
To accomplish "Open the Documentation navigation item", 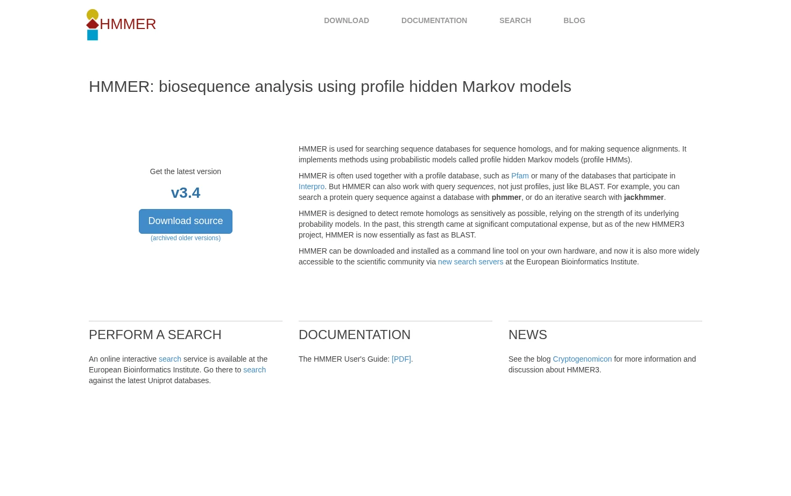I will point(434,20).
